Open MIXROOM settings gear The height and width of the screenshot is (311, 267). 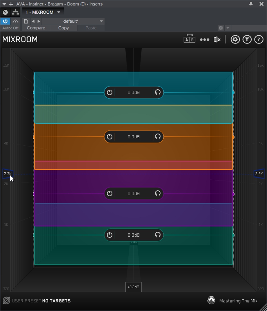point(235,40)
